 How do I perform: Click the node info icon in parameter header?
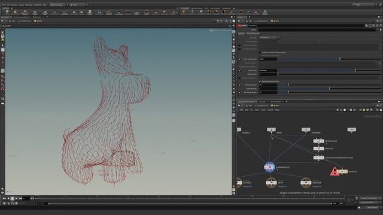coord(377,26)
